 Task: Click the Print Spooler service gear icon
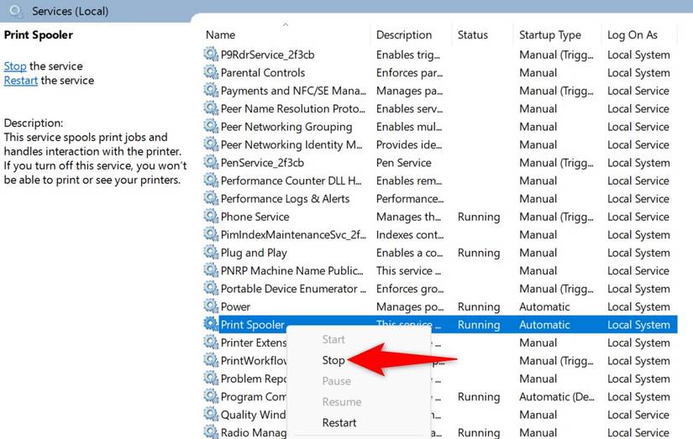[x=210, y=325]
